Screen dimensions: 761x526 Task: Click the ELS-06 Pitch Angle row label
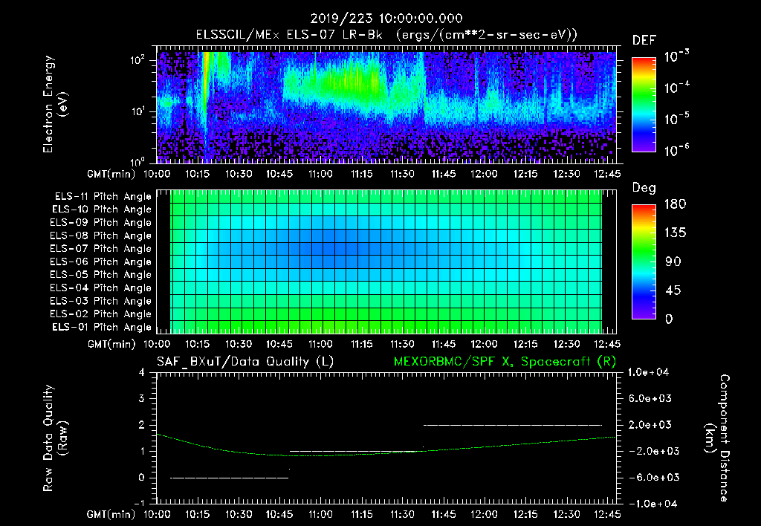coord(101,262)
